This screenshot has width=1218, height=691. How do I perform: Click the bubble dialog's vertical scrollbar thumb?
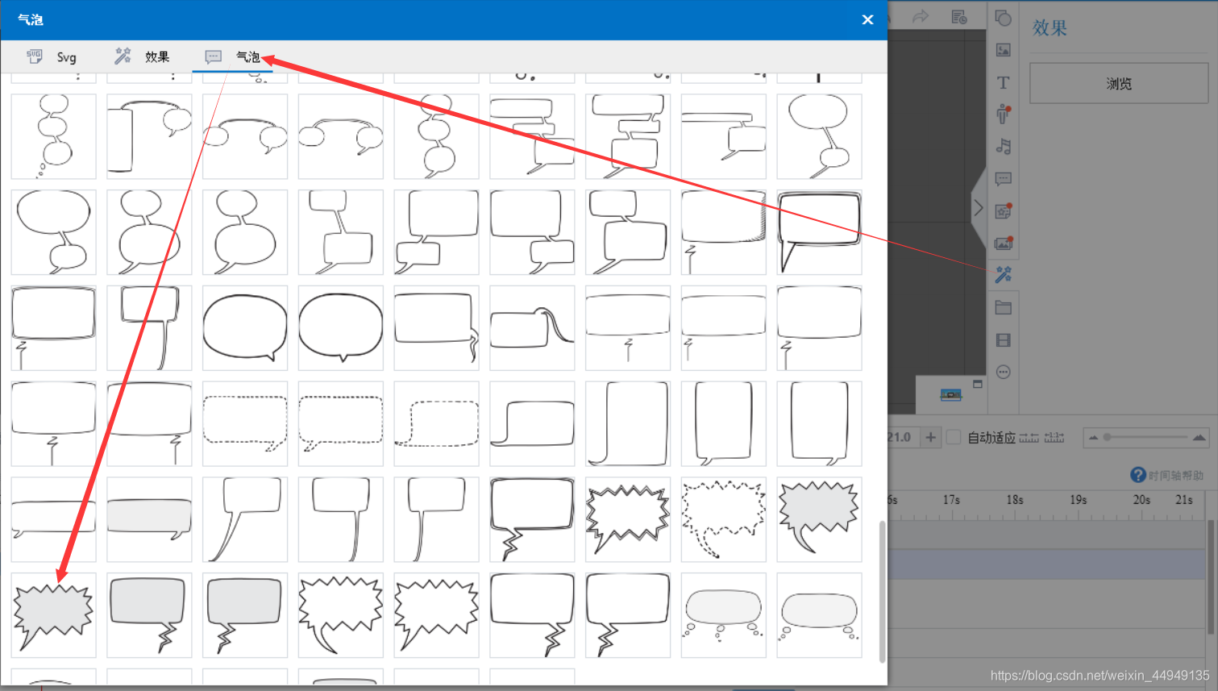(x=882, y=592)
